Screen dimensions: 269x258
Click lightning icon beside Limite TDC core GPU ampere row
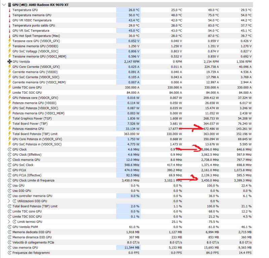tap(10, 87)
